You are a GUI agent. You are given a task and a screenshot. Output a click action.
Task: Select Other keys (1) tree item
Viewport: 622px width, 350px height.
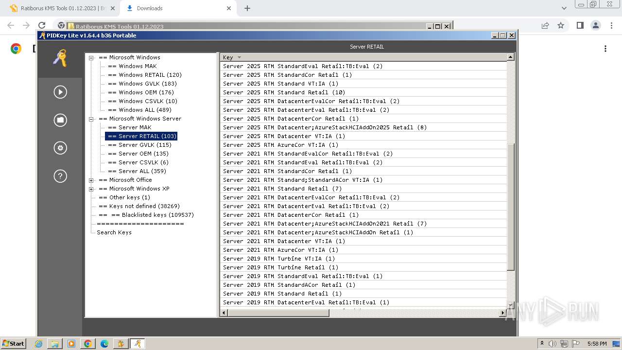point(124,197)
